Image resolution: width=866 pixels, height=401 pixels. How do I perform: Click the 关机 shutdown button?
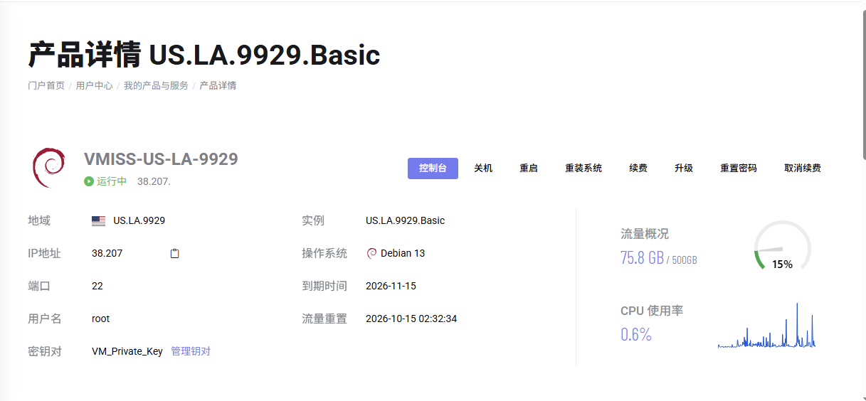click(x=483, y=169)
